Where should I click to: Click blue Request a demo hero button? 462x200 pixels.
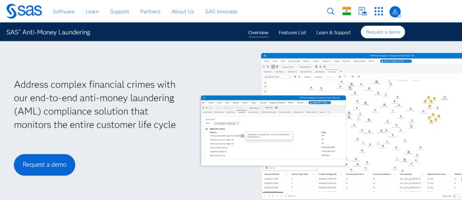pos(45,165)
